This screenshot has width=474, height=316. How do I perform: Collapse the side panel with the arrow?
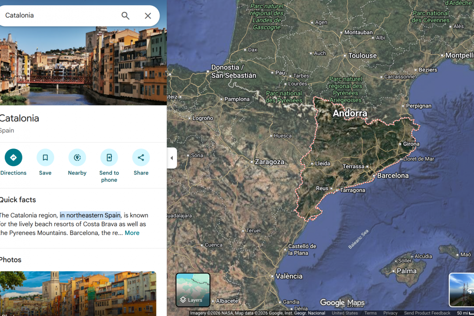tap(171, 158)
